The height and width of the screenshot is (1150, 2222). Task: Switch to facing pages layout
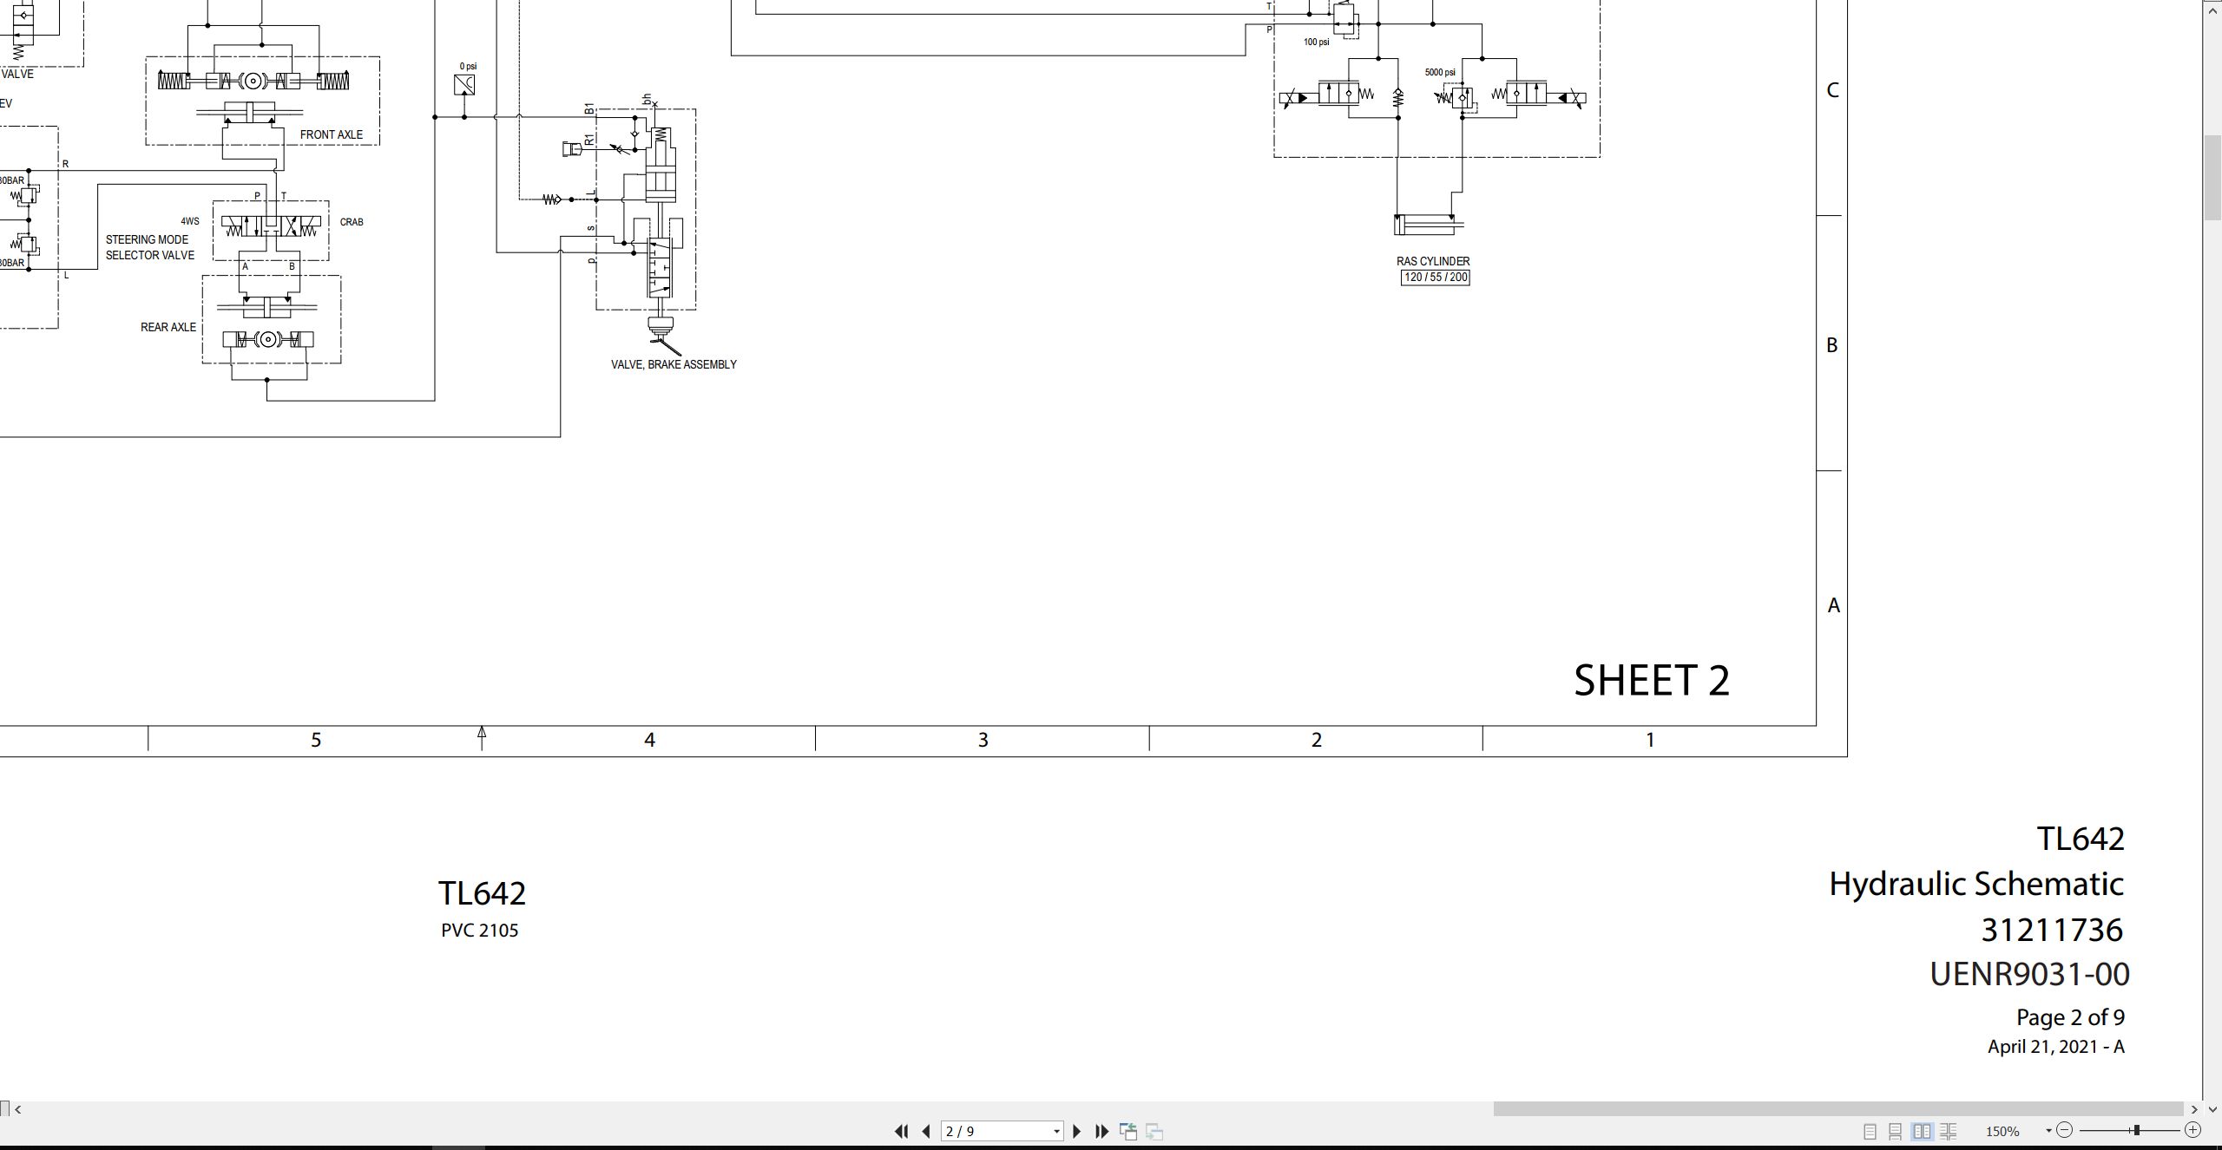pos(1922,1131)
